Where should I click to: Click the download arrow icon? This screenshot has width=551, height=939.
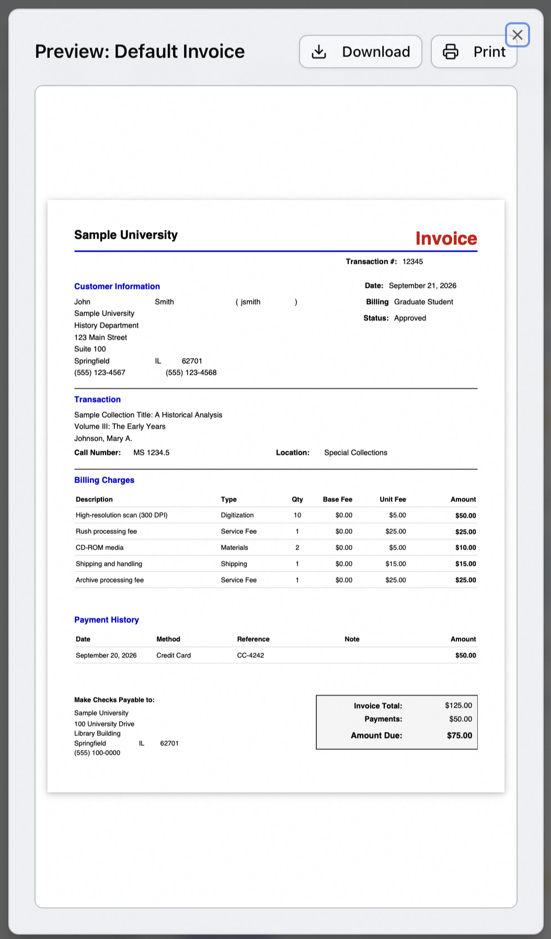pyautogui.click(x=319, y=52)
